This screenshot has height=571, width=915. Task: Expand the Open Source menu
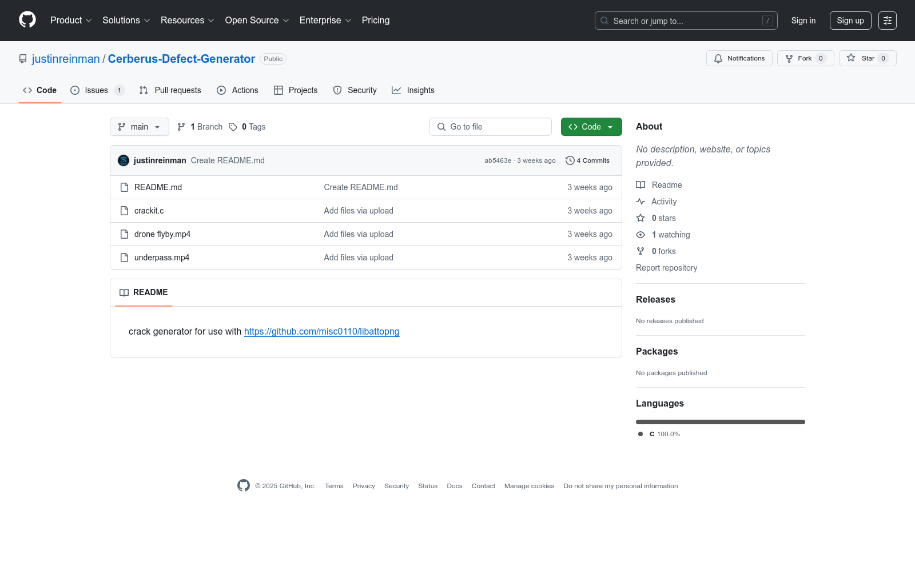tap(257, 21)
